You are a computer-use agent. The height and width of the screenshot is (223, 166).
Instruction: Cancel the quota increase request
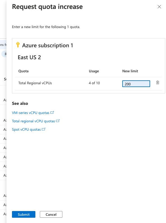pos(51,214)
